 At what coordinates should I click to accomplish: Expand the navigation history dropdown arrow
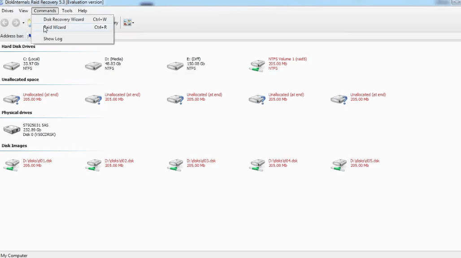pos(24,23)
